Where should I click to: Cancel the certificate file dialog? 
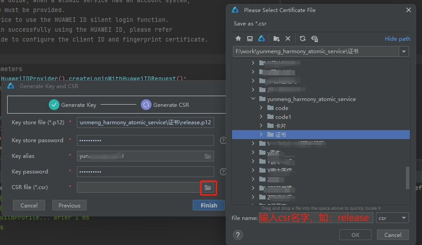point(392,235)
